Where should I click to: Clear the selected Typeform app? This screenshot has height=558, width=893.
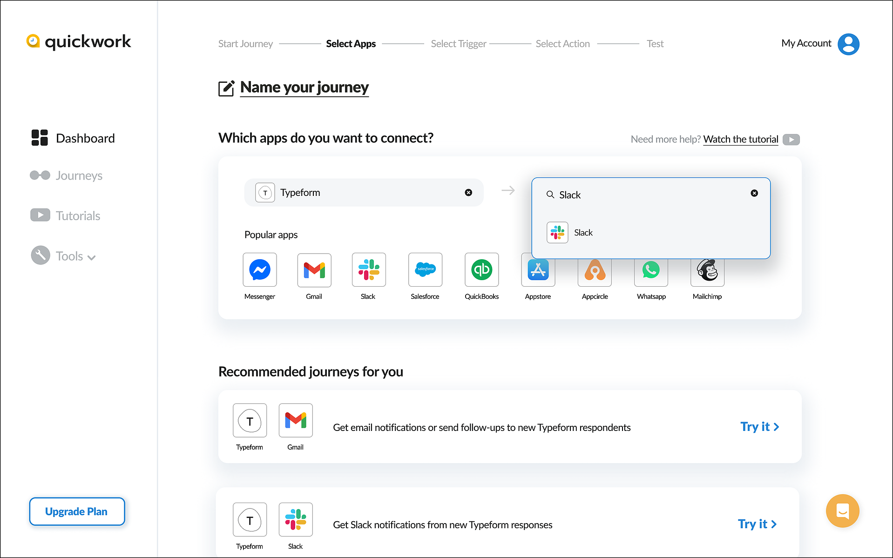click(468, 193)
